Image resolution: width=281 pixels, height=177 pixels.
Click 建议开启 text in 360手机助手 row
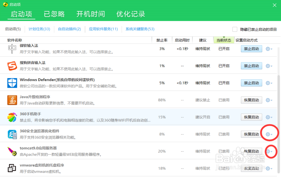(x=203, y=117)
